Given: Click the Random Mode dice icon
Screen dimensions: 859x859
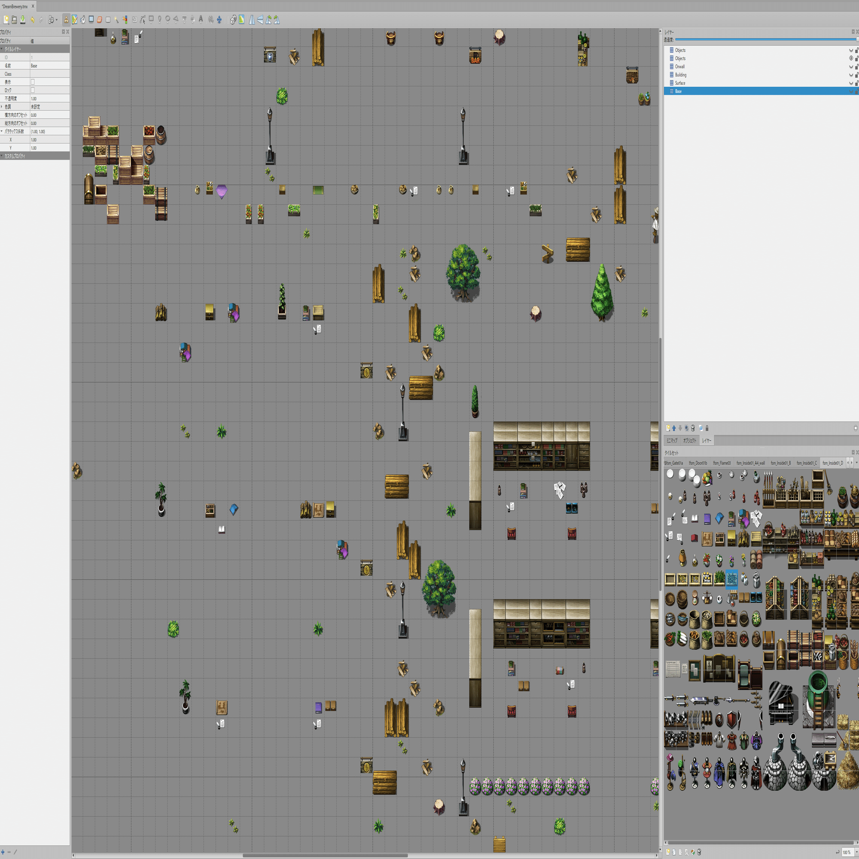Looking at the screenshot, I should click(233, 20).
